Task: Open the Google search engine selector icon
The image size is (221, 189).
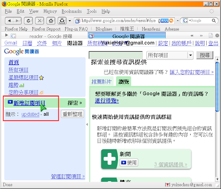Action: [x=185, y=21]
